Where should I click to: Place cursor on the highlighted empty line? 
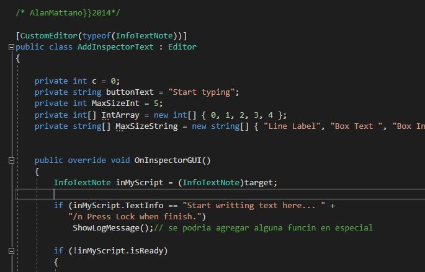click(220, 194)
